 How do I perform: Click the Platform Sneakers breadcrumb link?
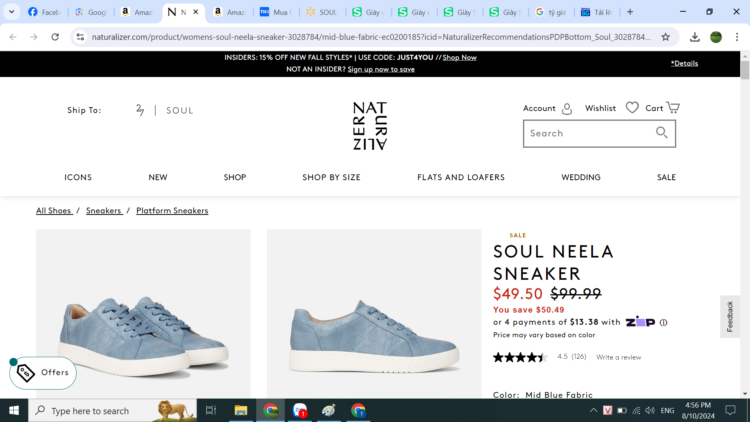click(172, 211)
